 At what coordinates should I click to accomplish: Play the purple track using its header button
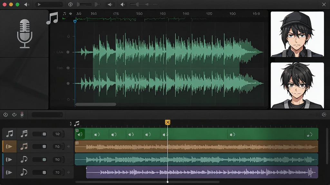click(x=9, y=172)
